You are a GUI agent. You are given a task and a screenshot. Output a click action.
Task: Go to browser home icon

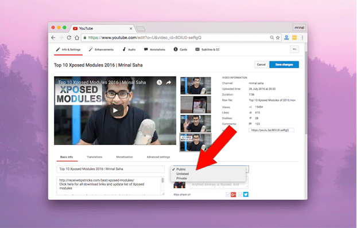77,37
